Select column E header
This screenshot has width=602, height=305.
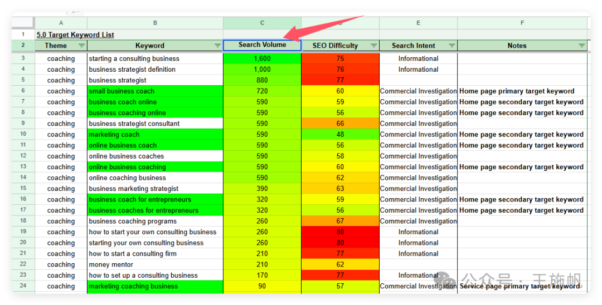point(418,23)
